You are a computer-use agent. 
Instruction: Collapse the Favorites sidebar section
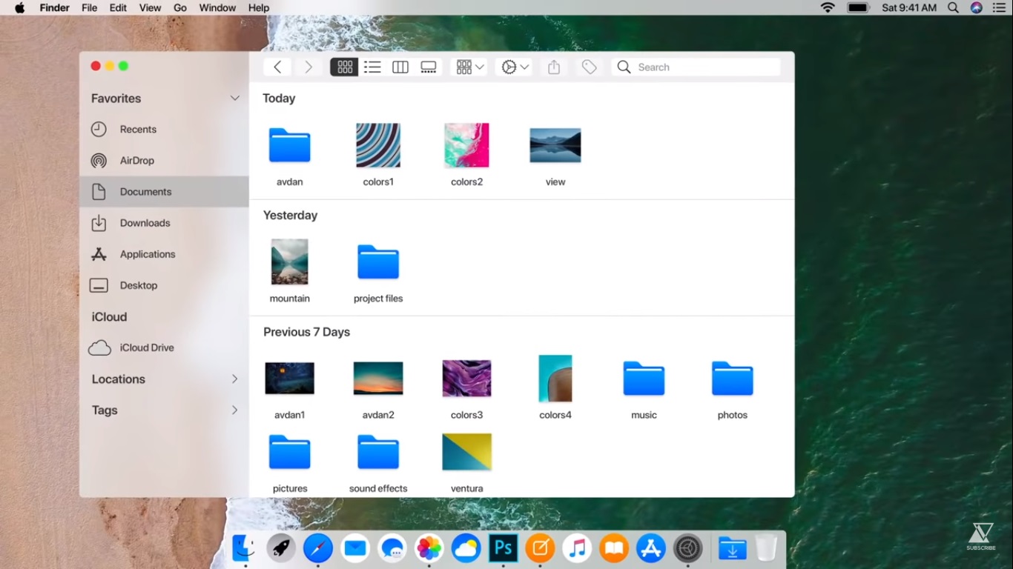tap(234, 99)
